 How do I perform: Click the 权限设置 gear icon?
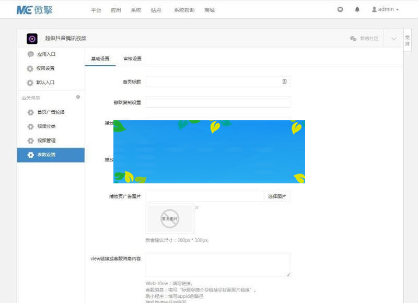(x=31, y=68)
